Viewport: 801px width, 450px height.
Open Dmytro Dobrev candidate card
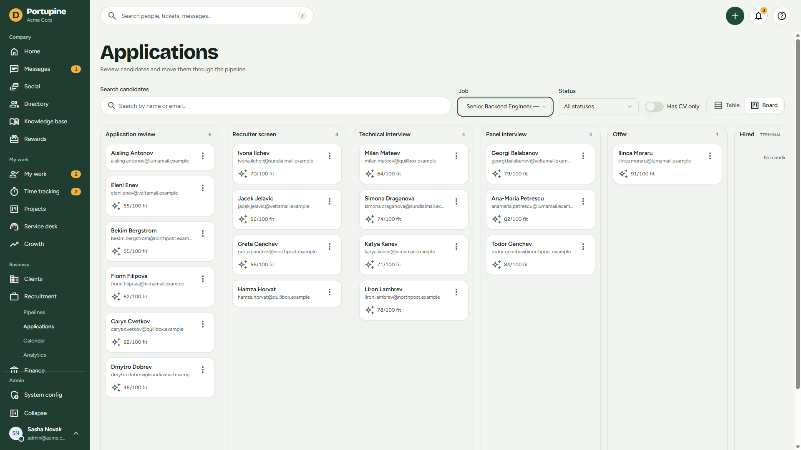(160, 377)
